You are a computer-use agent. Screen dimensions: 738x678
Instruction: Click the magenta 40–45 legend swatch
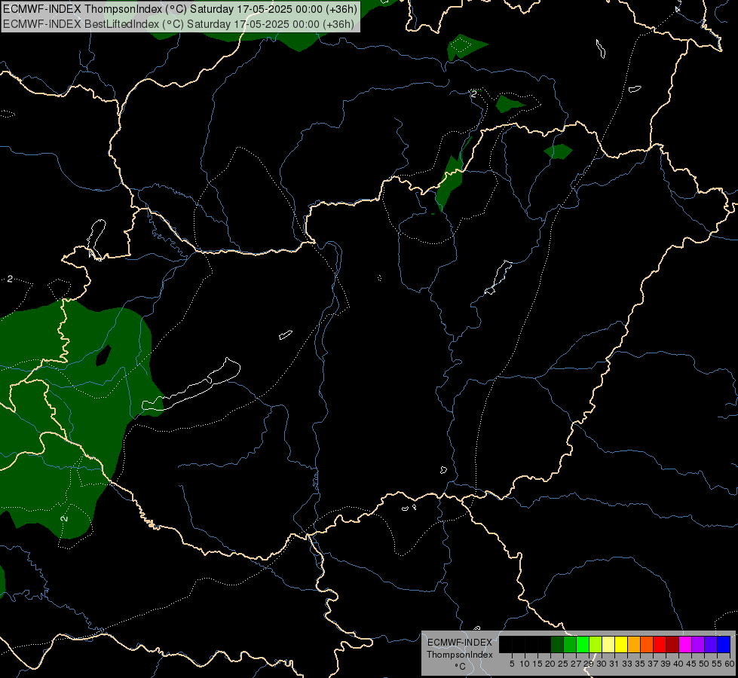(685, 644)
